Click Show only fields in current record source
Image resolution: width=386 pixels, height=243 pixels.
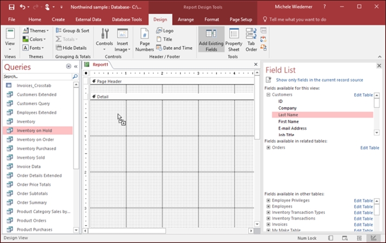(x=319, y=80)
